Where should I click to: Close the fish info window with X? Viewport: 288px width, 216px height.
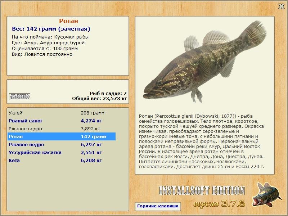[x=282, y=6]
